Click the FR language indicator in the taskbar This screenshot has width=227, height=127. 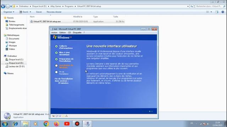click(x=192, y=123)
